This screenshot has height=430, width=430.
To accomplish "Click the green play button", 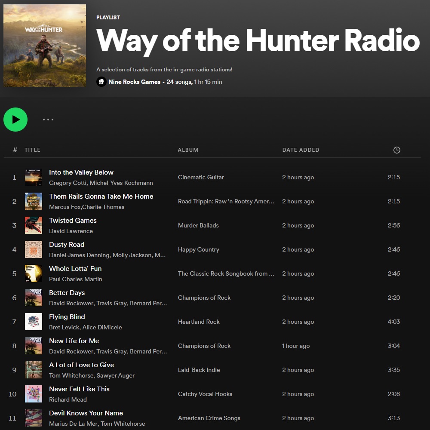I will click(15, 120).
